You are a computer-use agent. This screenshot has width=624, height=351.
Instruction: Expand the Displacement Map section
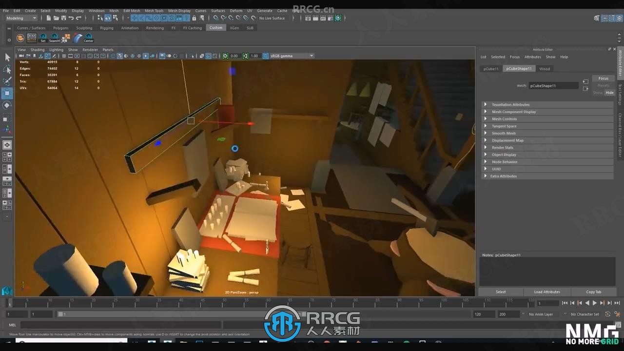[x=547, y=140]
